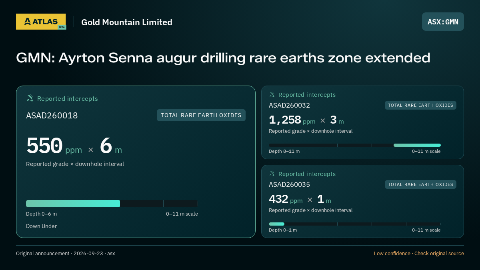Click the 3 m interval value
Screen dimensions: 480x270
(337, 120)
